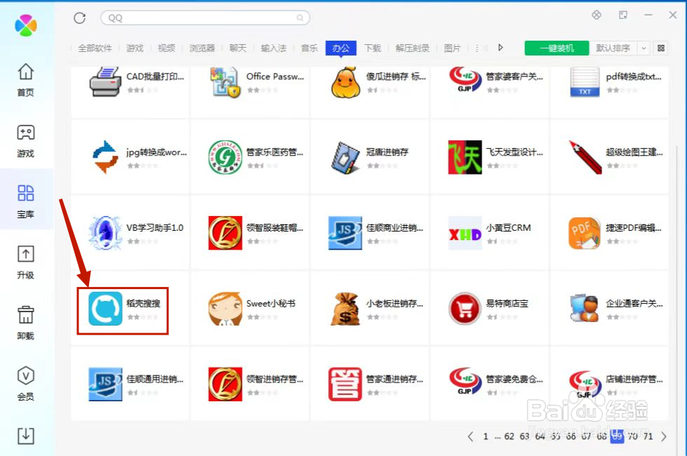Open the jpg转换成word app icon
The height and width of the screenshot is (456, 687).
[x=105, y=157]
